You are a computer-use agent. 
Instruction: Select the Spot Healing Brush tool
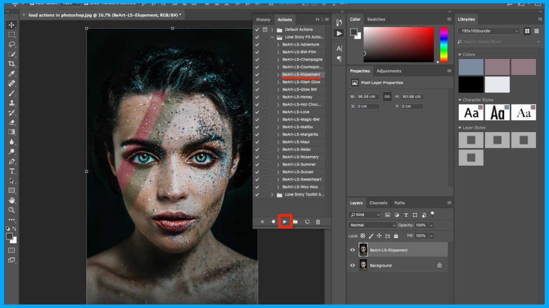point(12,83)
